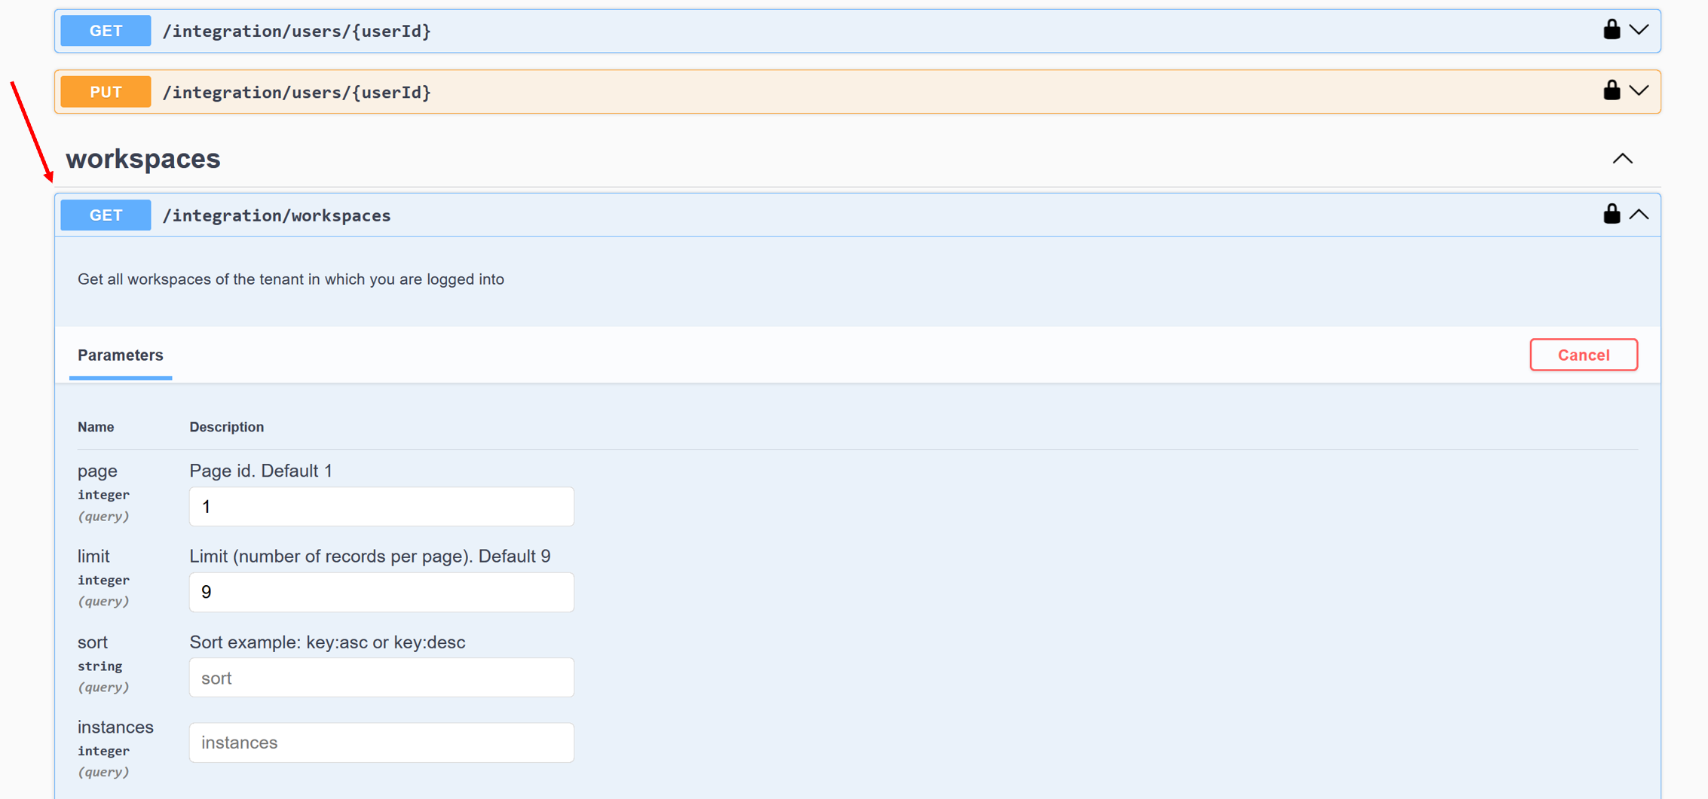Expand the GET /integration/users/{userId} chevron
This screenshot has height=799, width=1708.
click(1639, 30)
